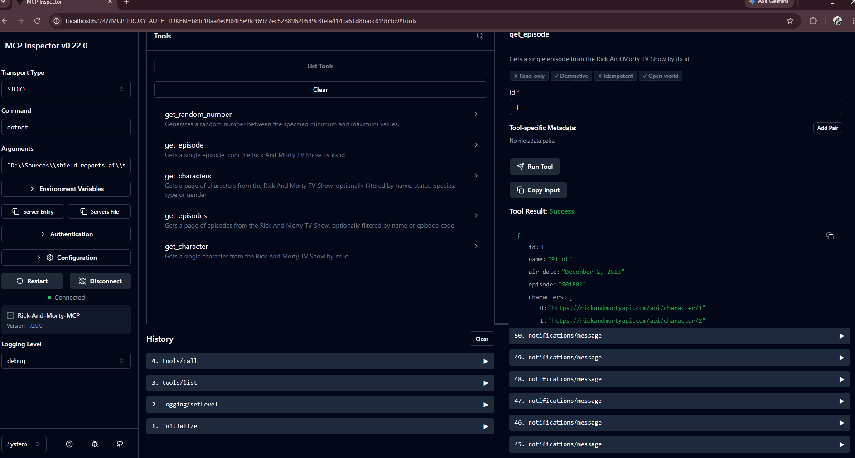Image resolution: width=855 pixels, height=458 pixels.
Task: Bookmark this page with the star icon
Action: click(790, 21)
